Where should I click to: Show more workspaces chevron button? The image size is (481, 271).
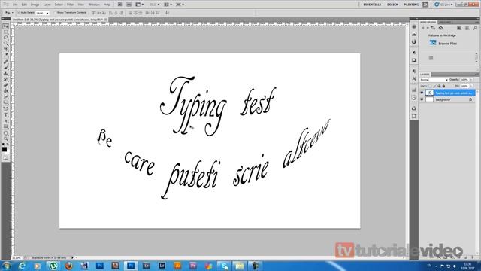tap(425, 5)
